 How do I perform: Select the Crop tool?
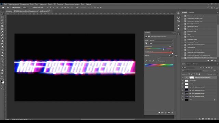[x=2, y=26]
